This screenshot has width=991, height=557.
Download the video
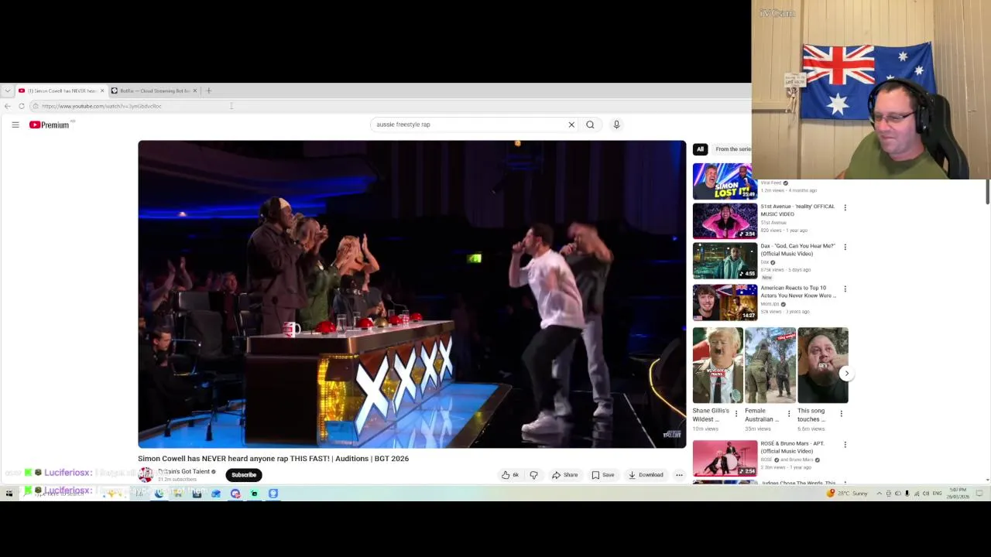[646, 475]
